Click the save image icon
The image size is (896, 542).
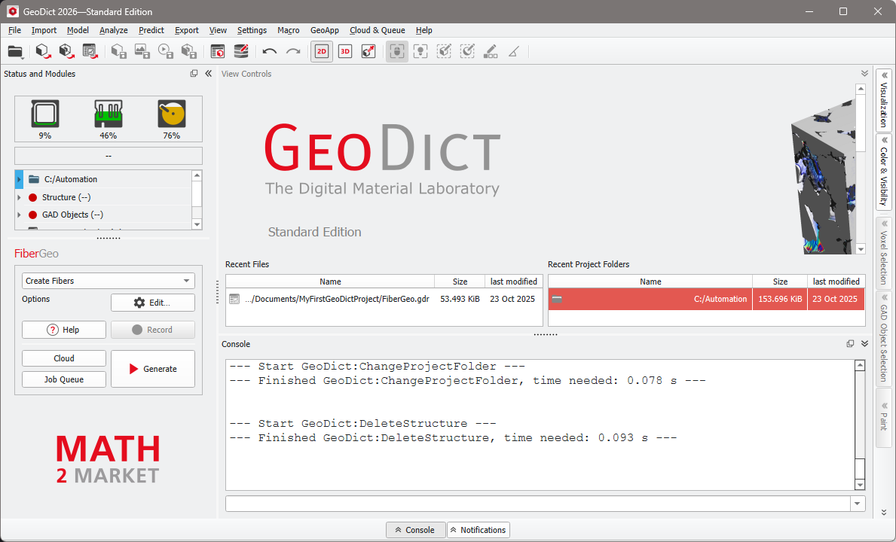coord(142,51)
